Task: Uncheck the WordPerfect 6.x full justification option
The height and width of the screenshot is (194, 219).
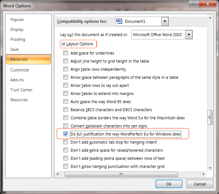Action: 65,134
